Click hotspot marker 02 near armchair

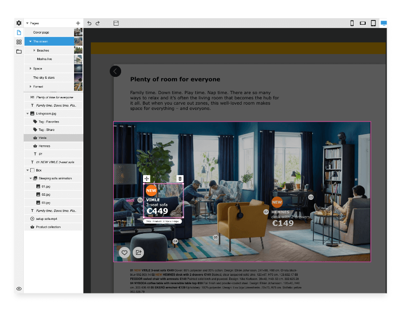coord(266,212)
